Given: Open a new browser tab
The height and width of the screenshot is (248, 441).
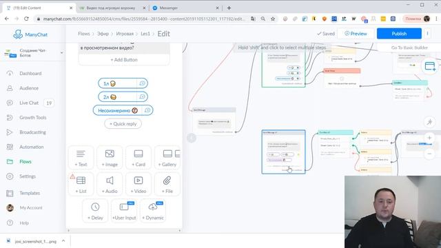Looking at the screenshot, I should tap(229, 8).
